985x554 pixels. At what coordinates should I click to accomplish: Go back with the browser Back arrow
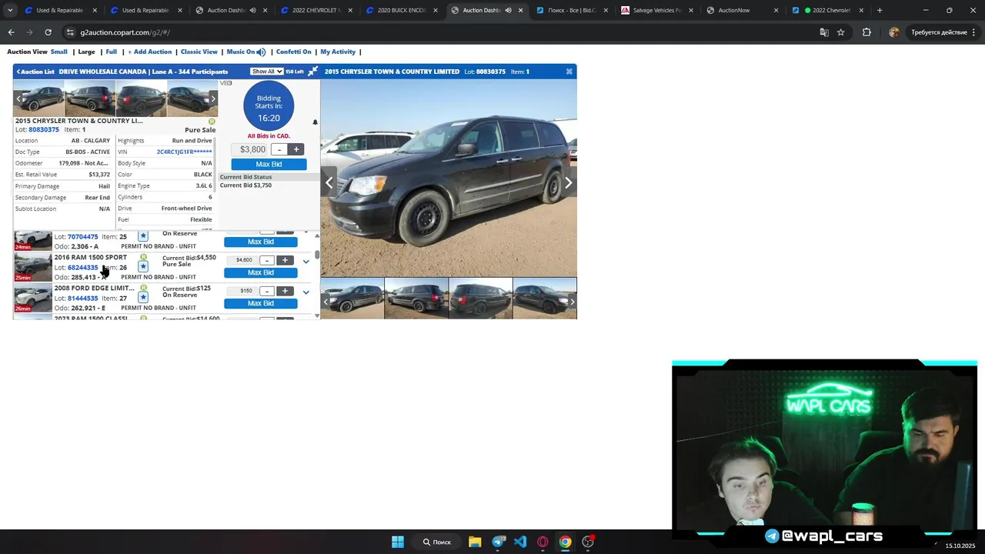point(11,32)
